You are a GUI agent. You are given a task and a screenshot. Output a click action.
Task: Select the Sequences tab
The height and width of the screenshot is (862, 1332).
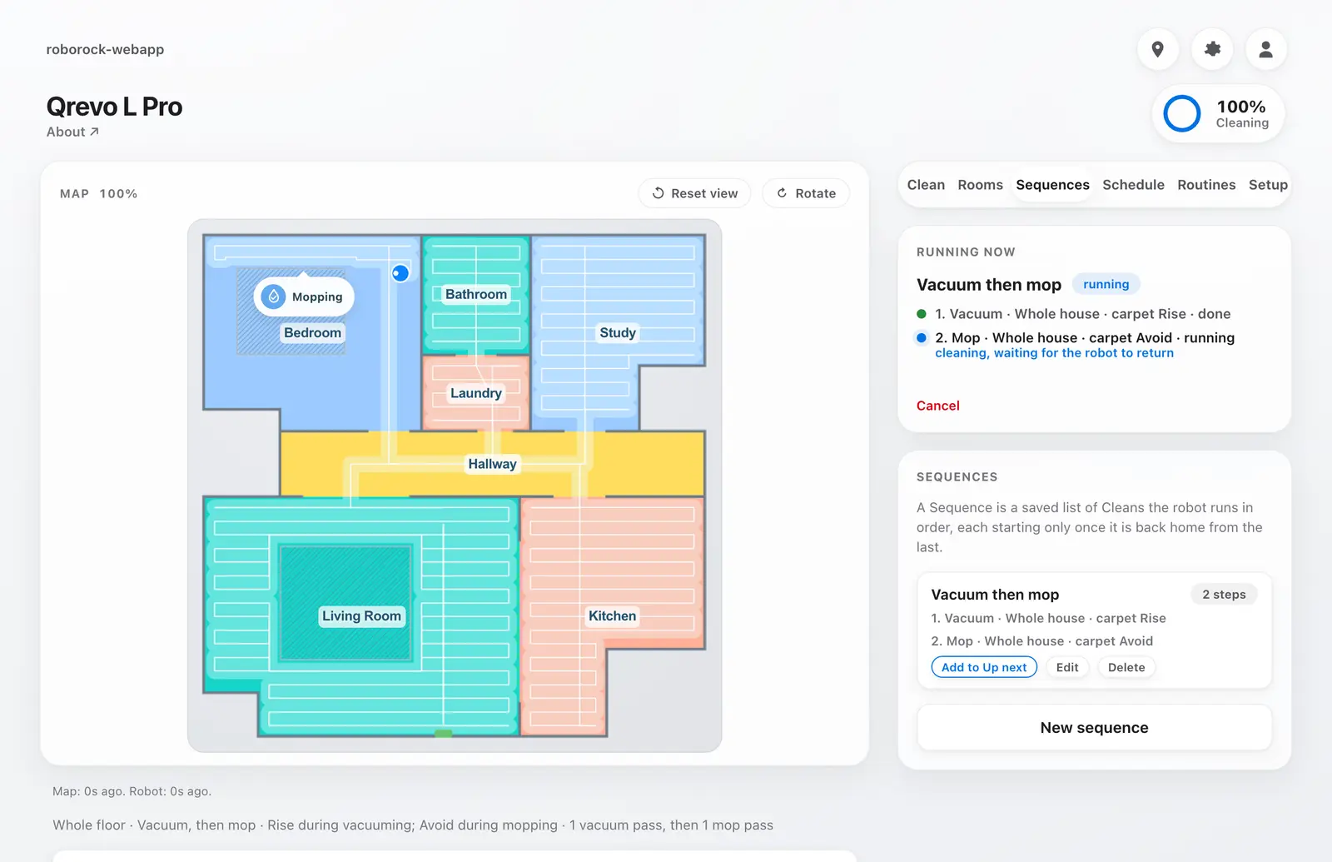tap(1052, 185)
